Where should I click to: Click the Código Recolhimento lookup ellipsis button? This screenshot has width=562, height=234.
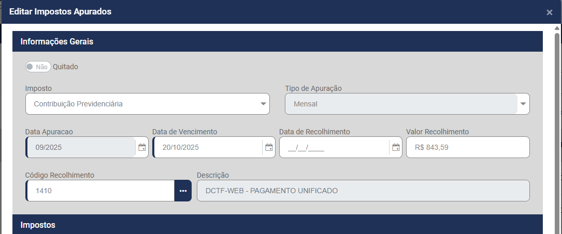[183, 191]
